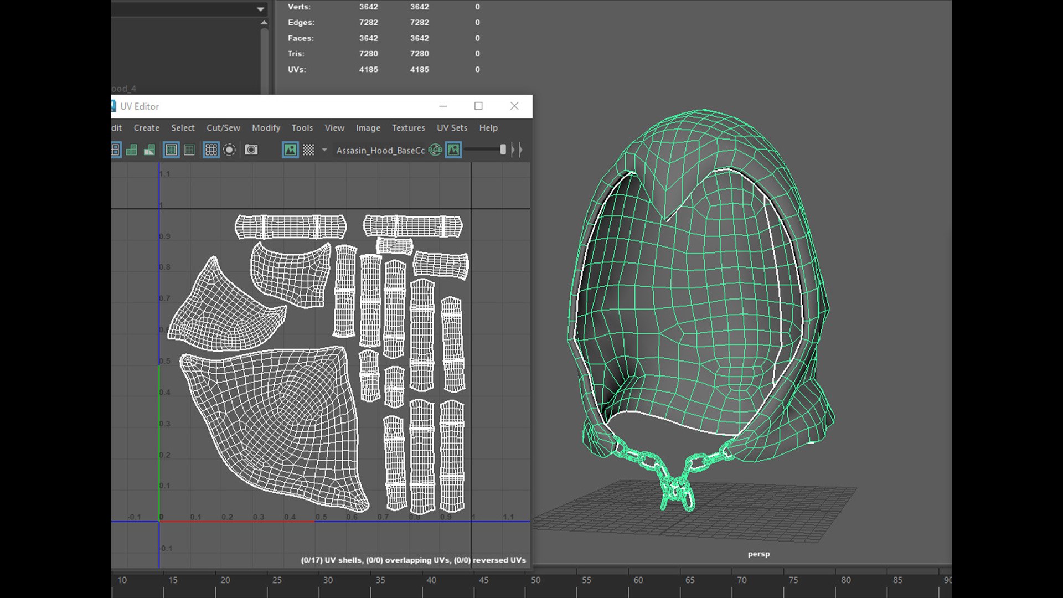This screenshot has width=1063, height=598.
Task: Toggle the dim image button
Action: coord(453,150)
